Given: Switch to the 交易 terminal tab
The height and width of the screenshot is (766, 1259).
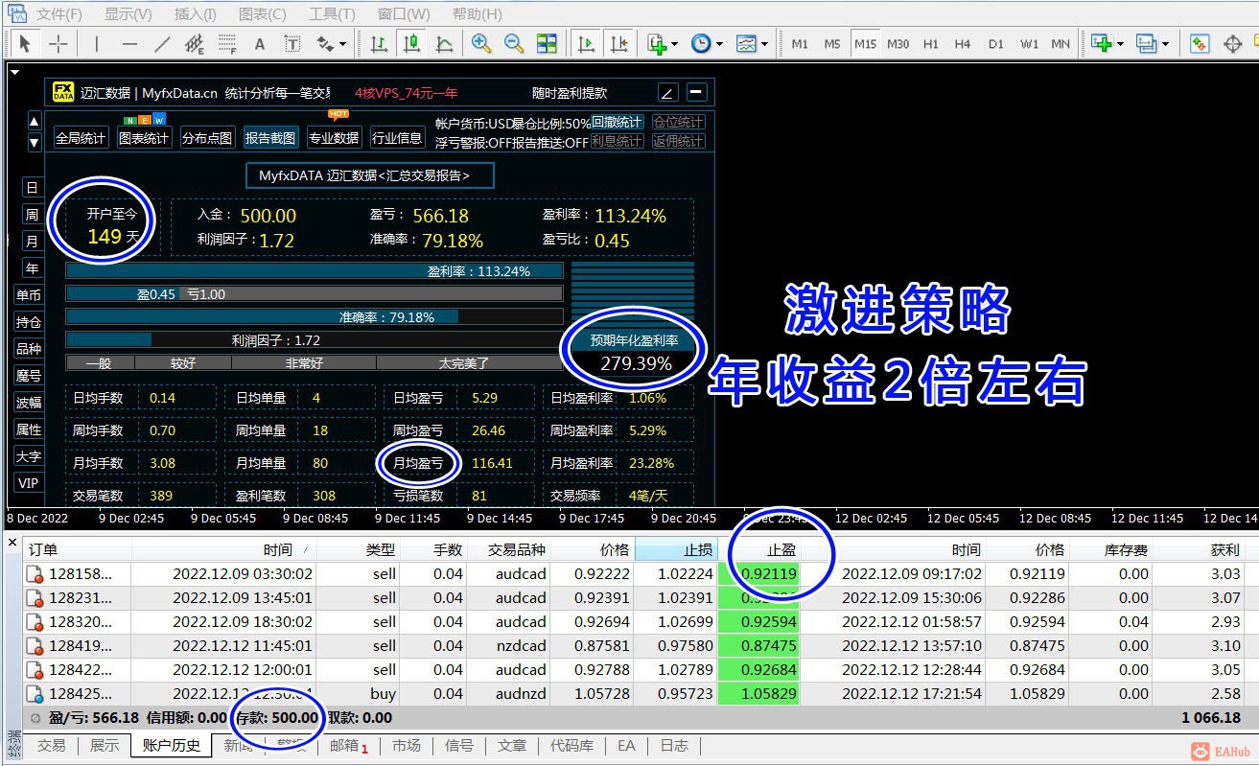Looking at the screenshot, I should pos(52,745).
